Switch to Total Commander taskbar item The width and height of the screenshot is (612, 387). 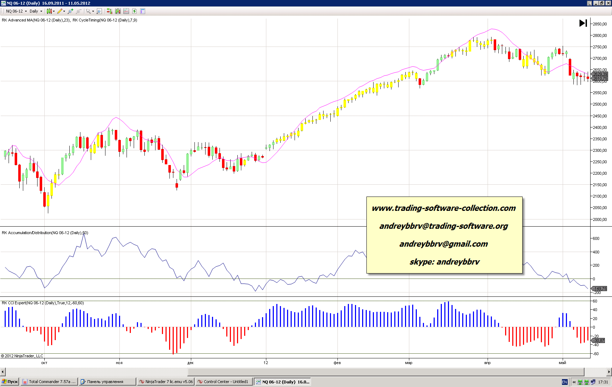click(x=49, y=382)
